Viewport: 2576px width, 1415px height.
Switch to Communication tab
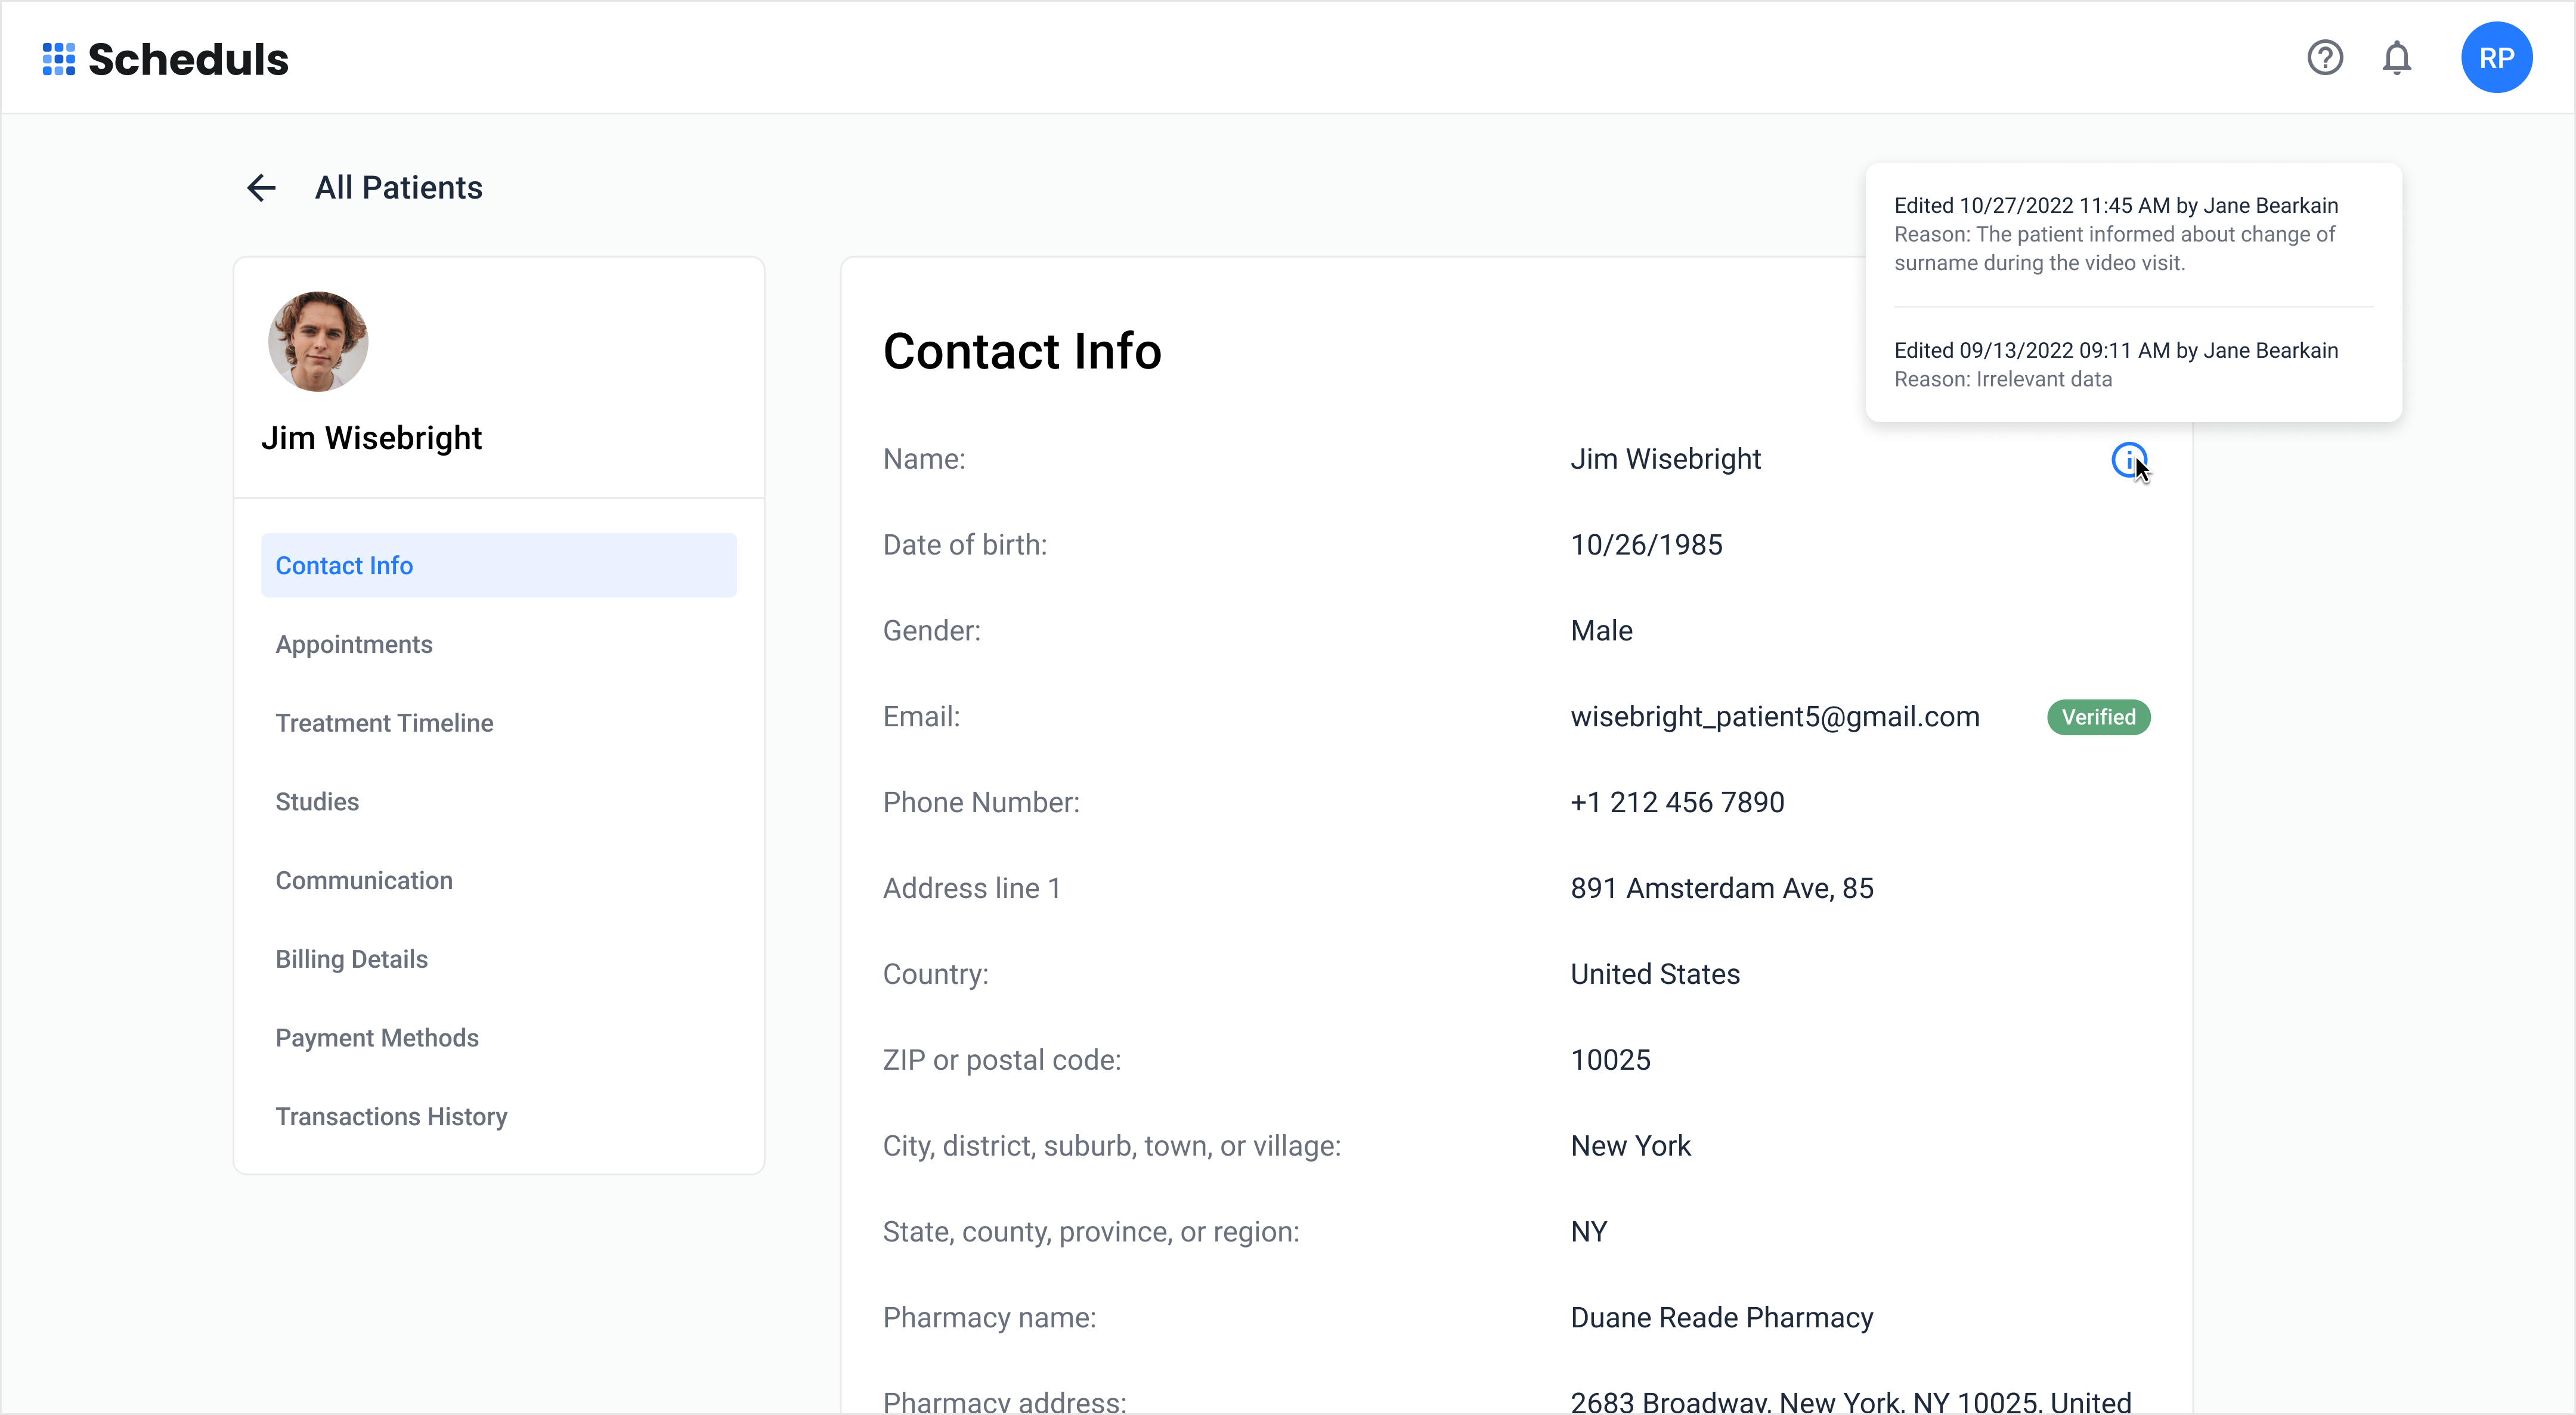click(364, 880)
